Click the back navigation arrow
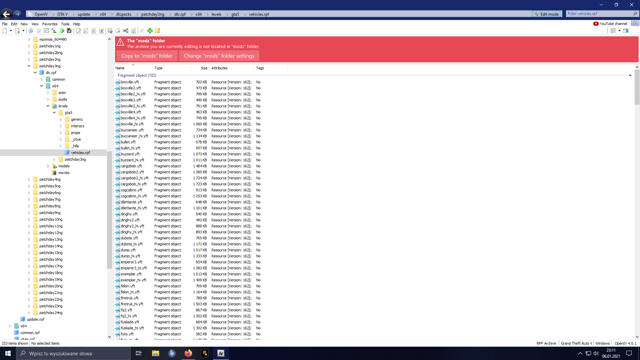Screen dimensions: 640x360 point(6,14)
